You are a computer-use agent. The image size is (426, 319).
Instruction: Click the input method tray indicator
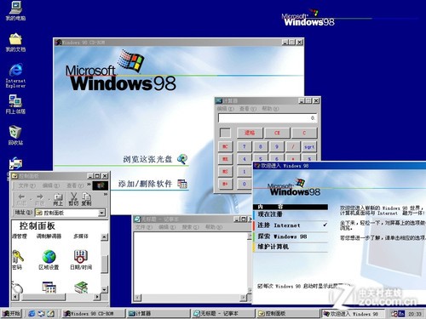[x=401, y=314]
